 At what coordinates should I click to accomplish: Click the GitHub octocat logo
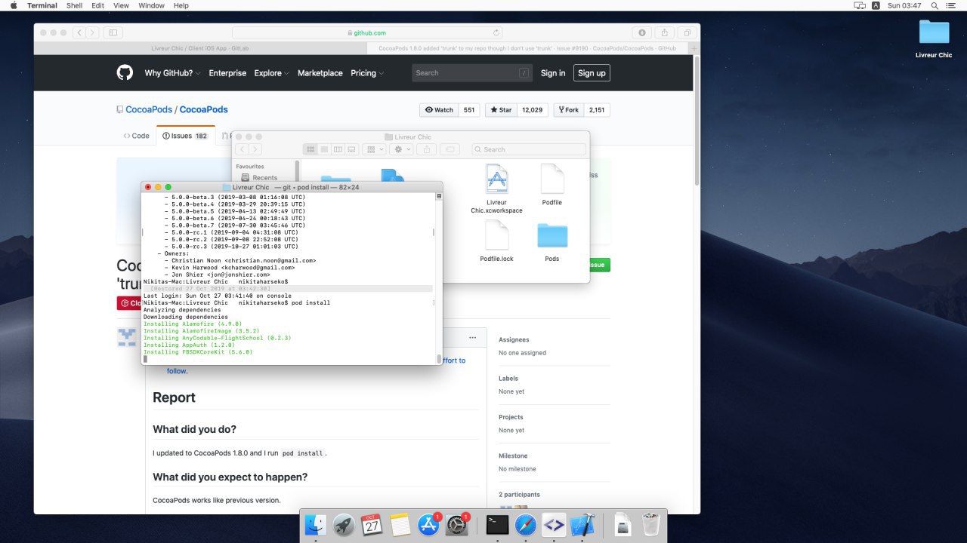point(125,72)
